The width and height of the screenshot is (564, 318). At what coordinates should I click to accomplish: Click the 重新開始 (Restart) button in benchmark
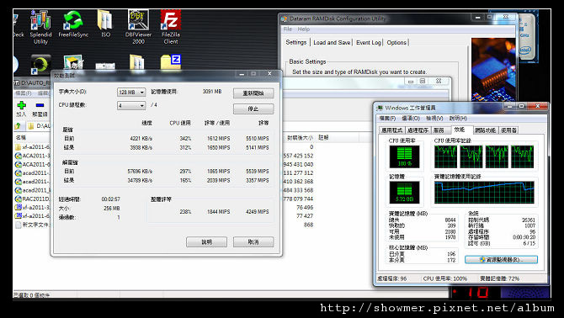click(253, 93)
